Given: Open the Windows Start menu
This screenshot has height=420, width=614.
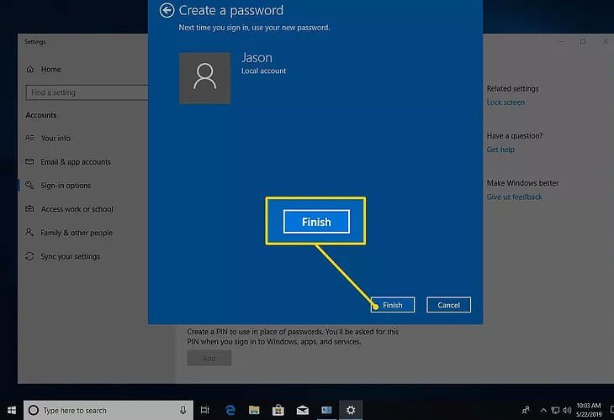Looking at the screenshot, I should (11, 410).
